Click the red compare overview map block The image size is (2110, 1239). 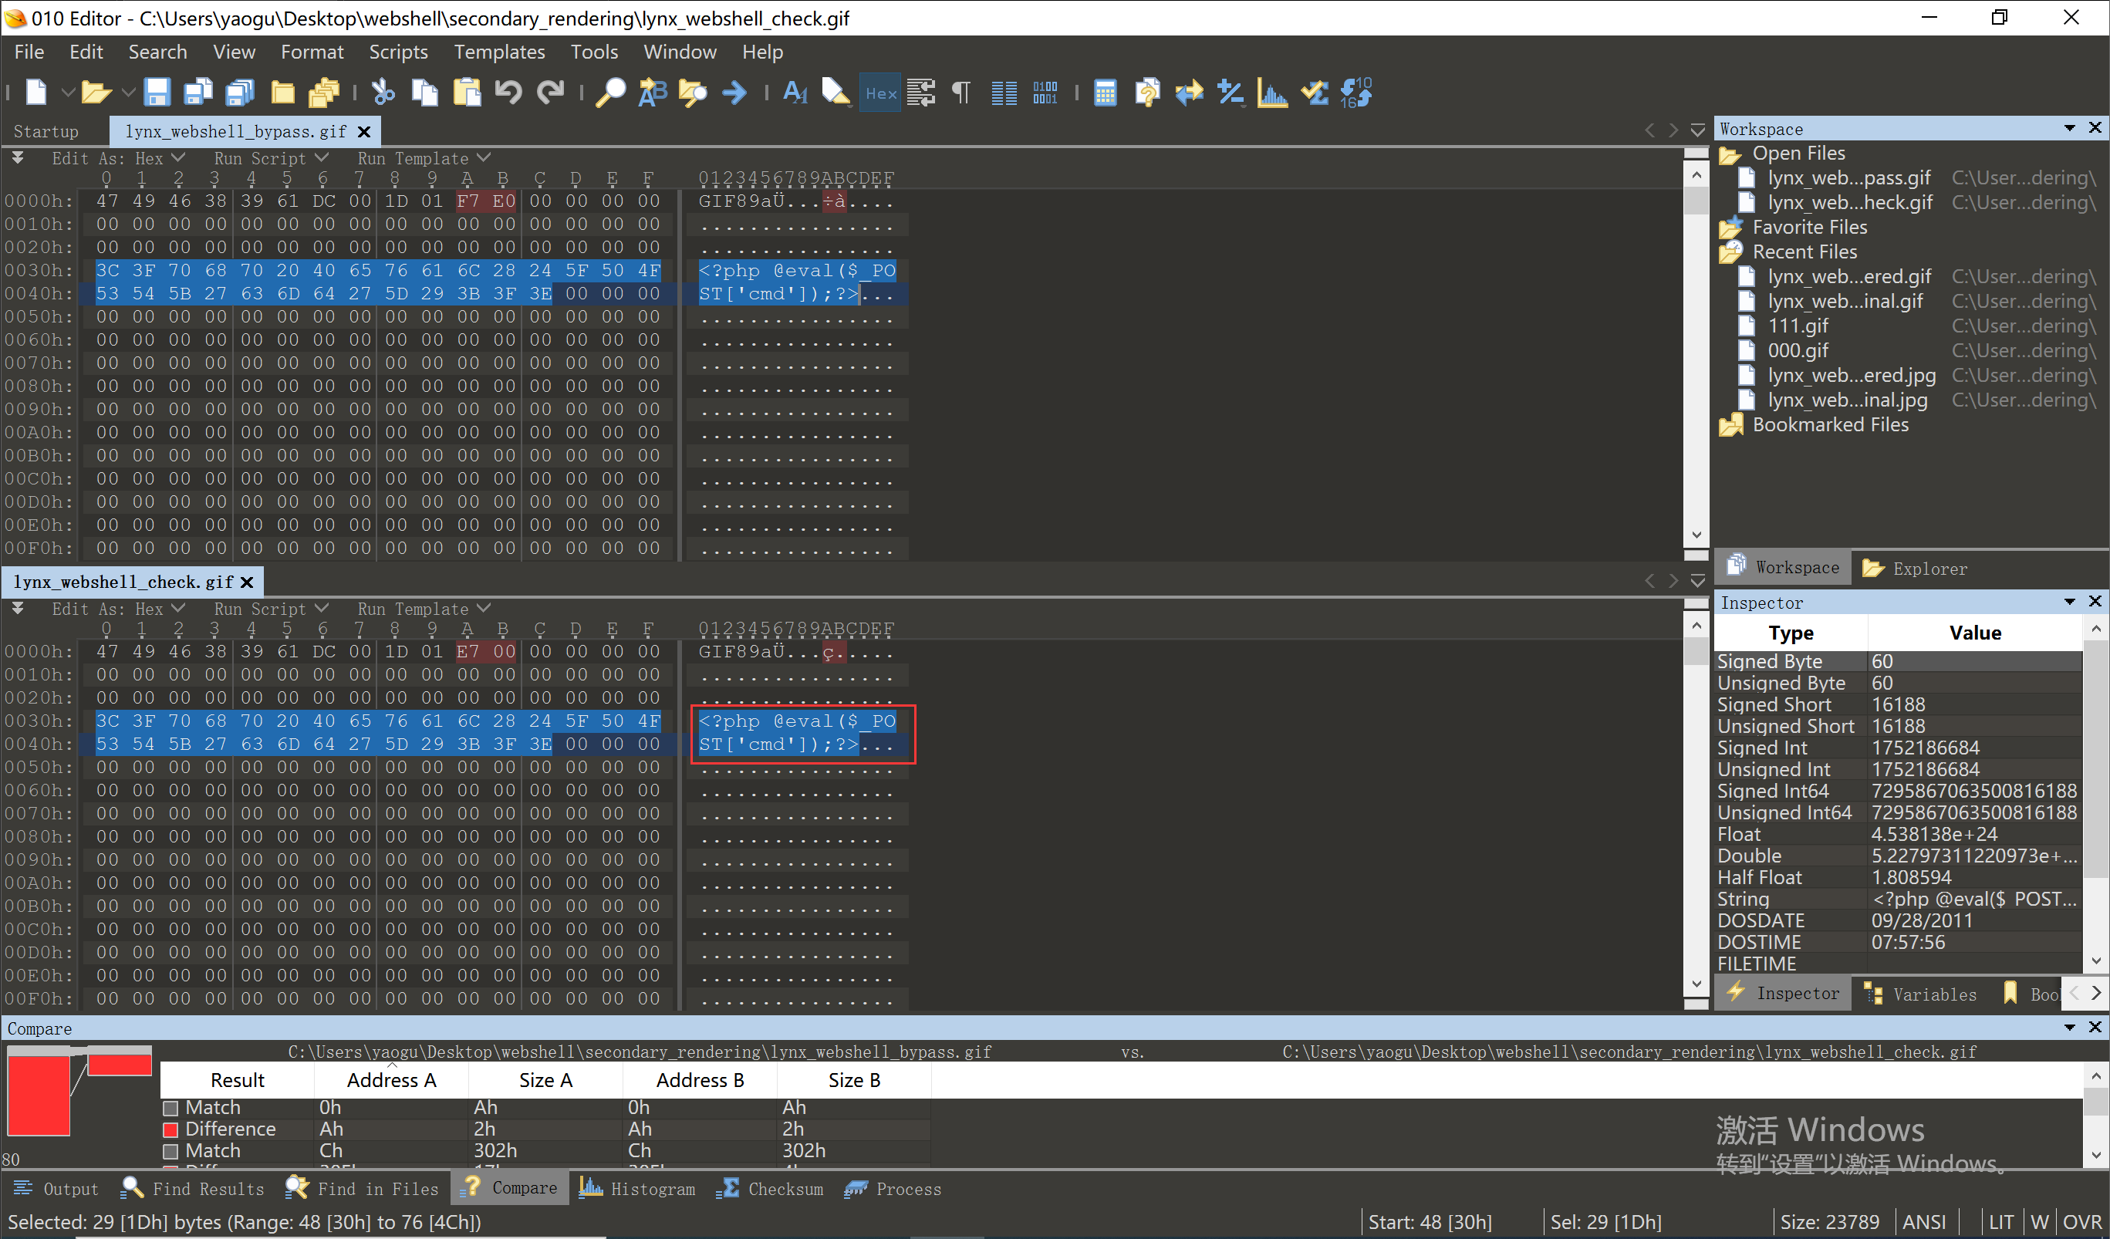(39, 1095)
